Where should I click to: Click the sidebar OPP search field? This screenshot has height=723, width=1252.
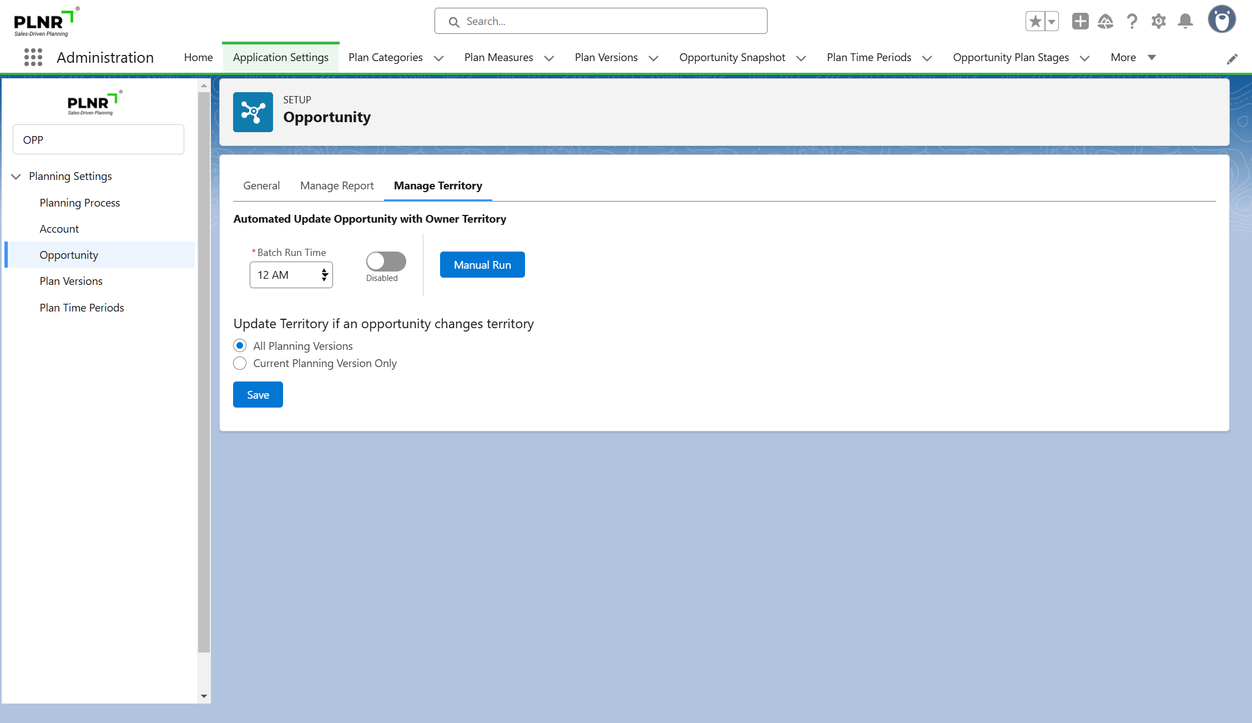click(98, 140)
